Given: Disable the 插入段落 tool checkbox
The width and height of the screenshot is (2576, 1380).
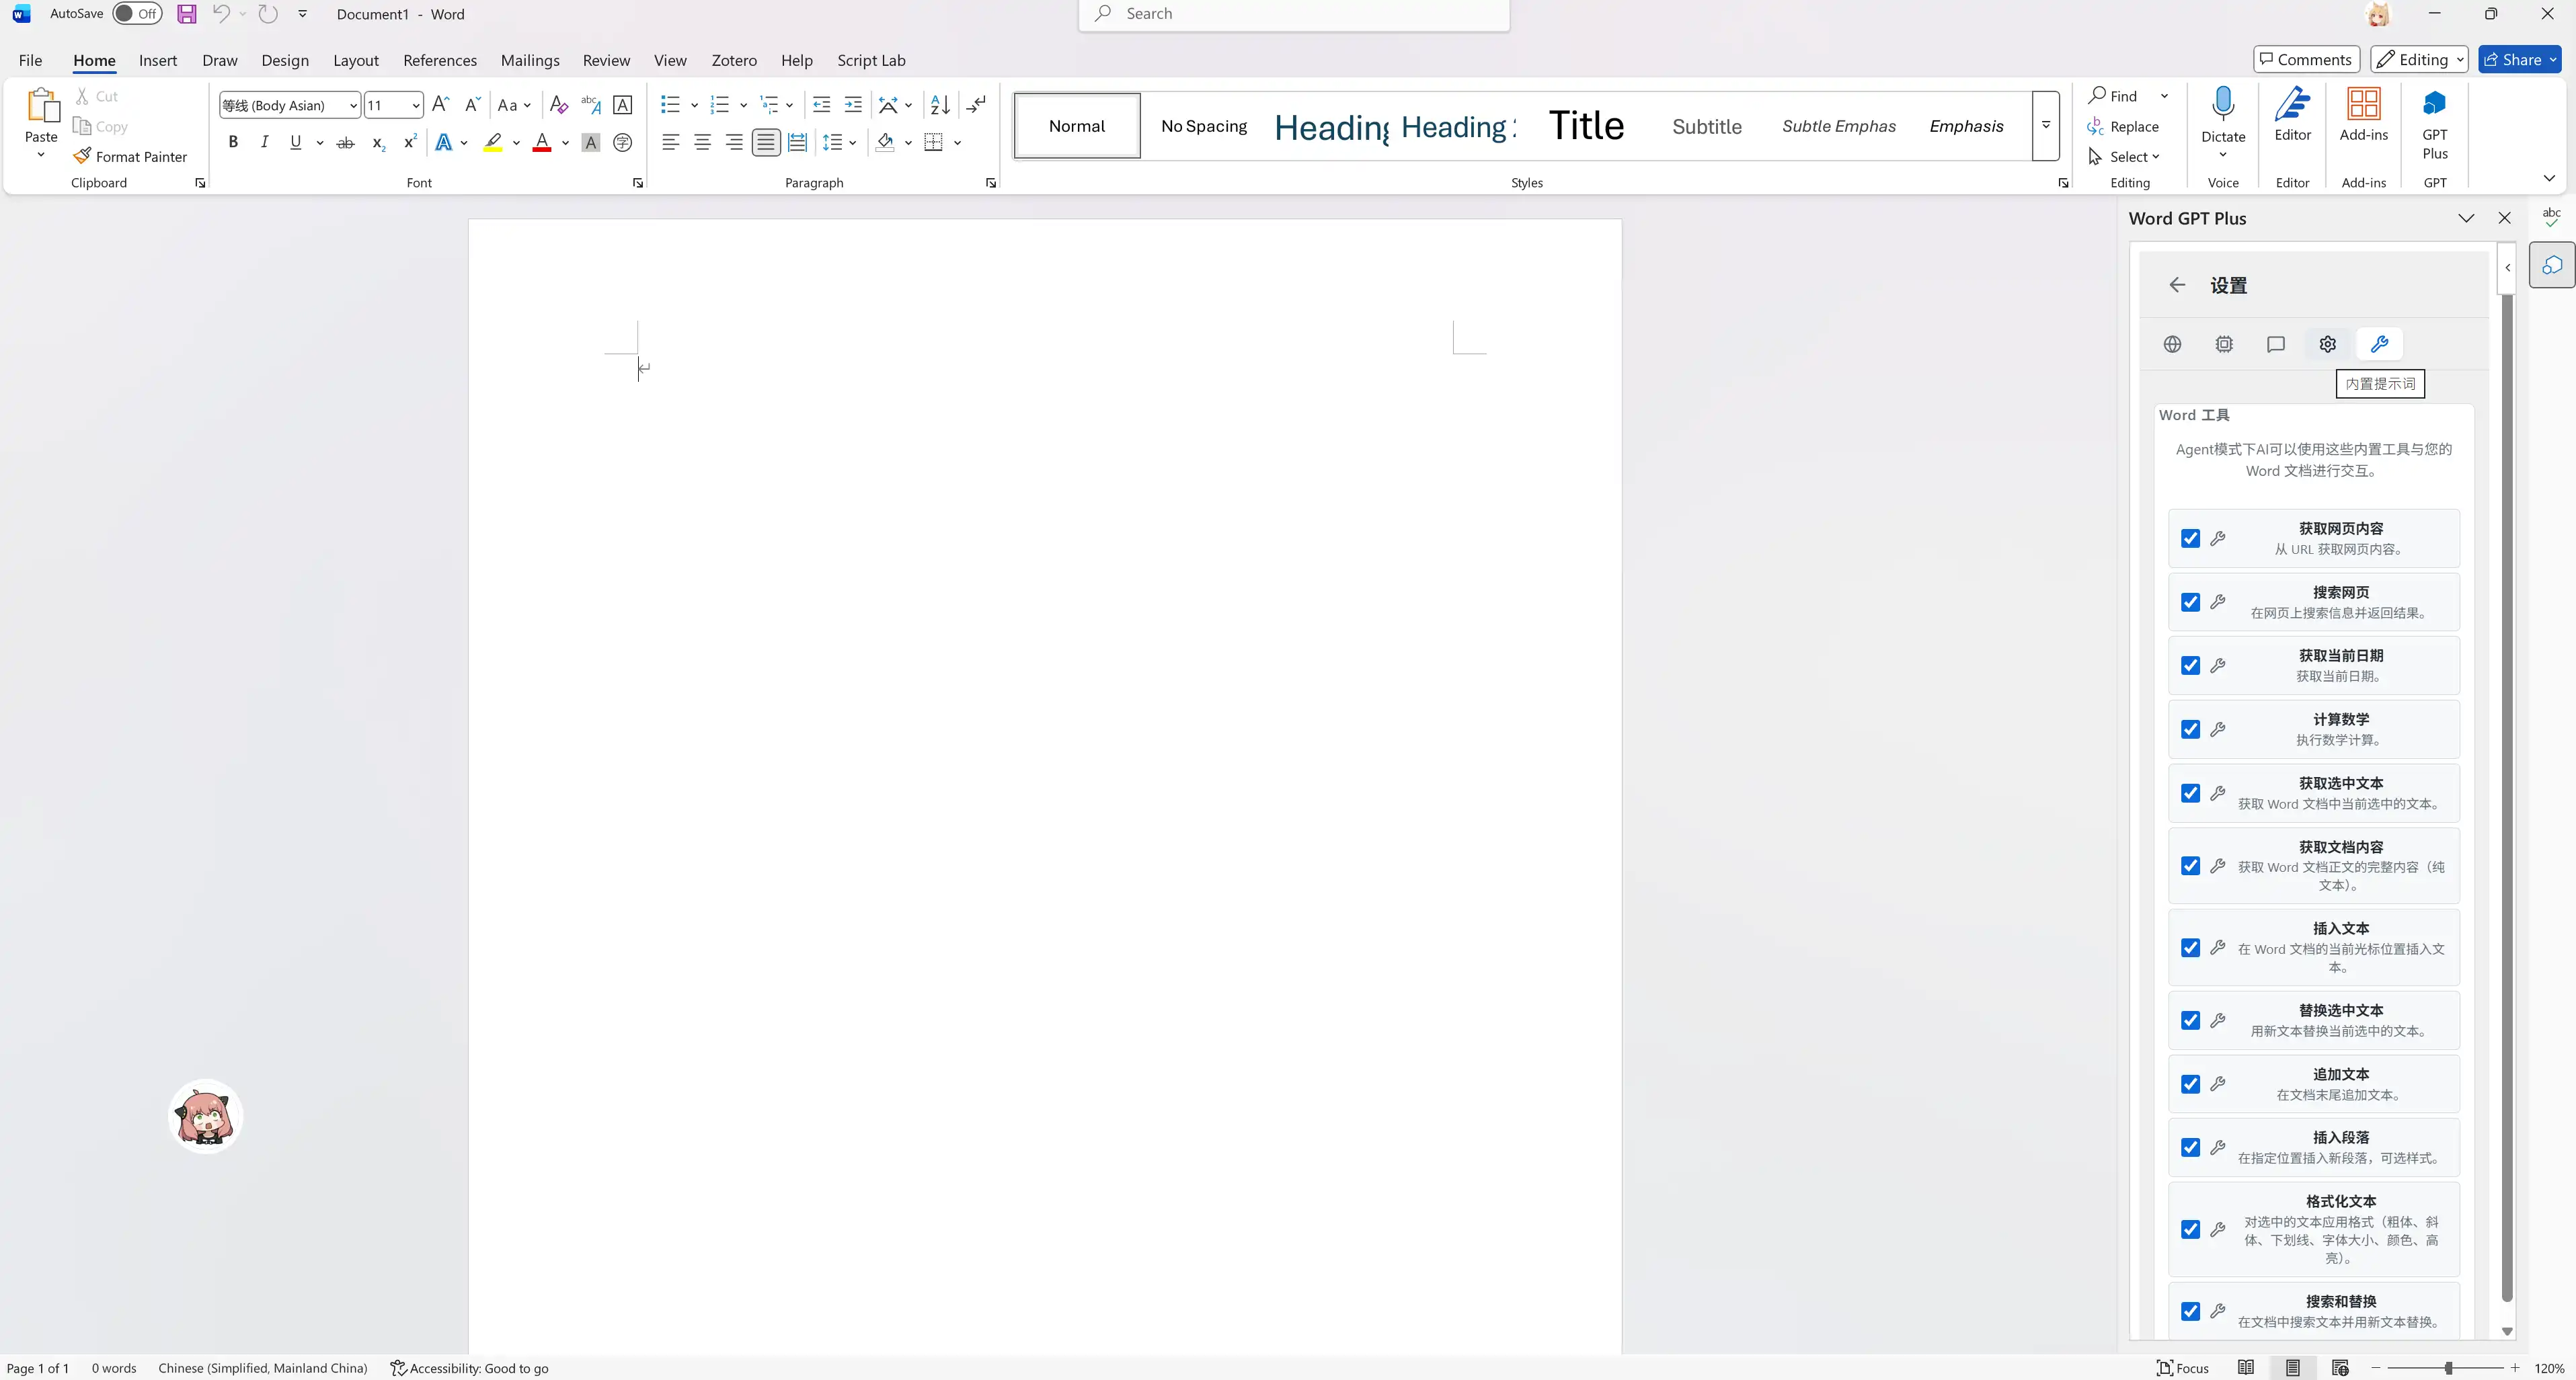Looking at the screenshot, I should coord(2190,1147).
